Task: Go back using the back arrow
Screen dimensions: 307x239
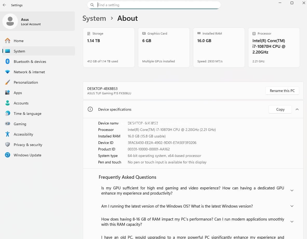Action: pyautogui.click(x=4, y=5)
